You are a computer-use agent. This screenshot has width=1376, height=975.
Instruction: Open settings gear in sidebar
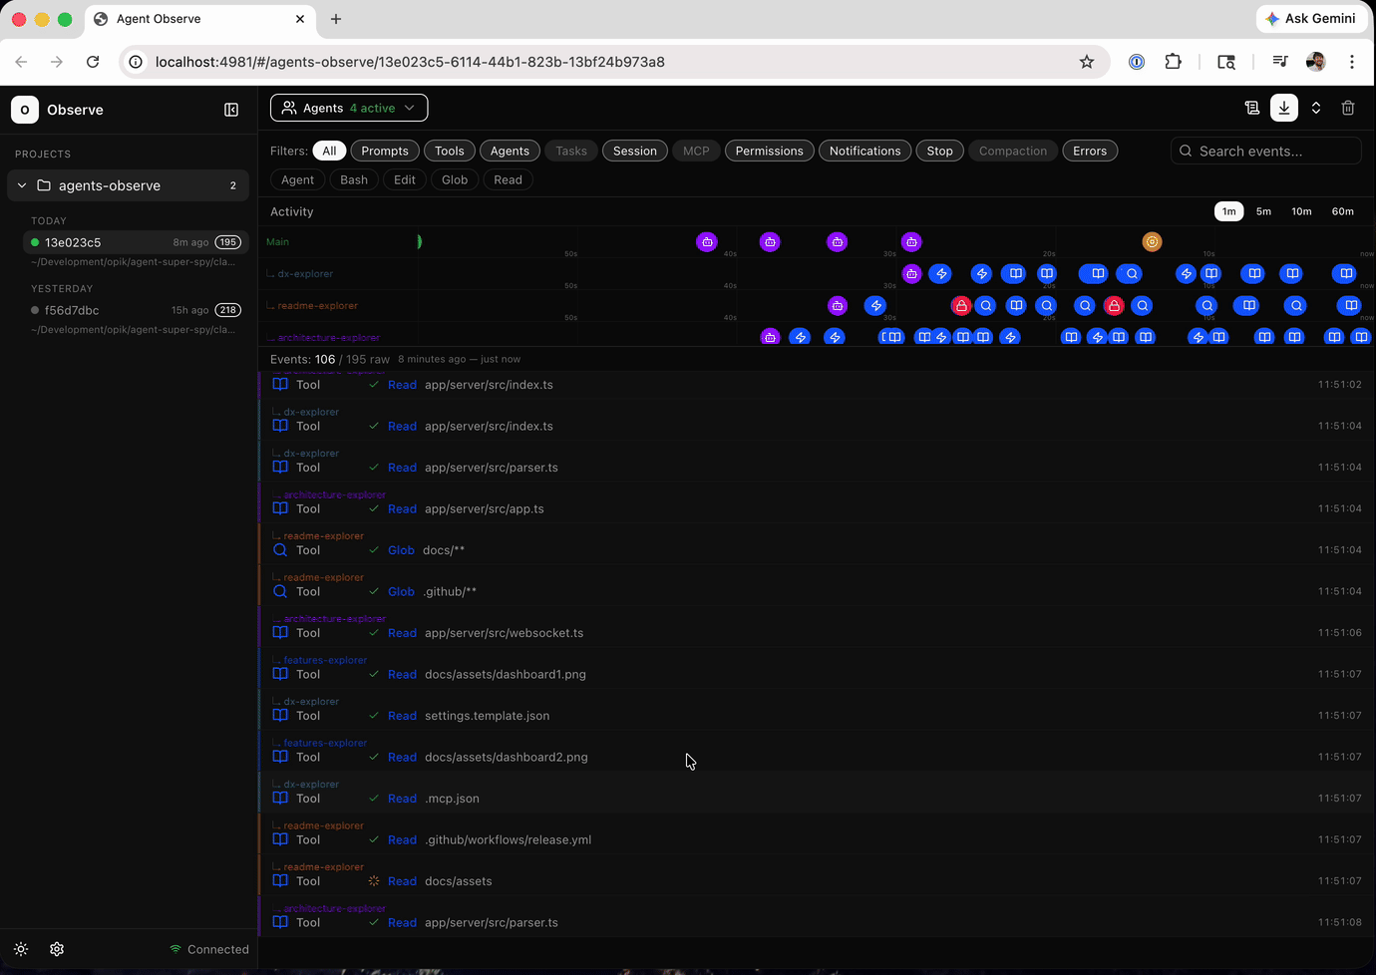57,949
